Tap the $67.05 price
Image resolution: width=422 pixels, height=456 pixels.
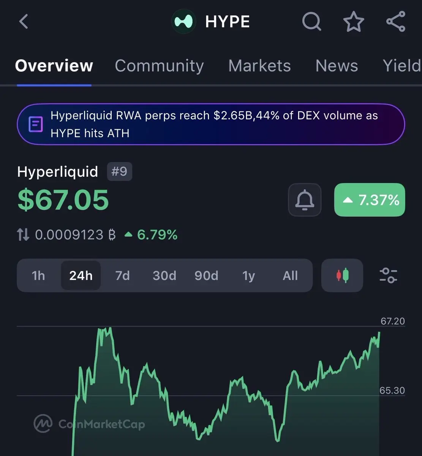(x=63, y=200)
